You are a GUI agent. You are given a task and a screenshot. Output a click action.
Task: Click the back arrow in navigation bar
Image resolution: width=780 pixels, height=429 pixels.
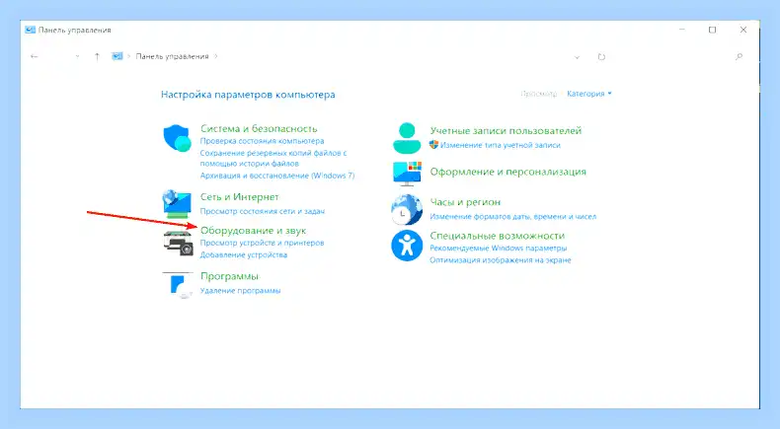coord(35,56)
